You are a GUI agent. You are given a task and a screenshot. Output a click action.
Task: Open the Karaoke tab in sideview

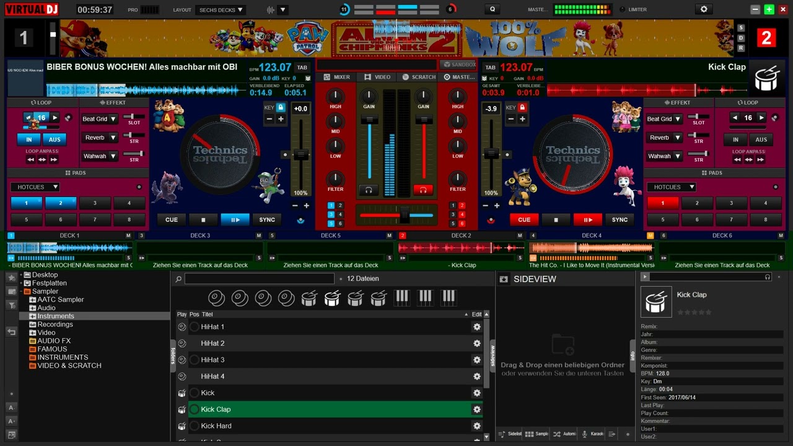[592, 434]
